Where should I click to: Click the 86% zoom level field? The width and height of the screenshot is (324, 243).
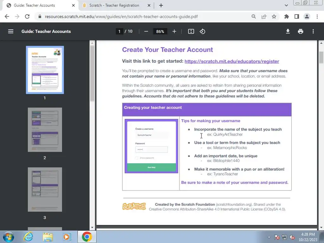[160, 31]
